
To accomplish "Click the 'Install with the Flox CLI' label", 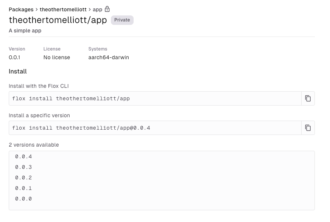I will coord(39,86).
